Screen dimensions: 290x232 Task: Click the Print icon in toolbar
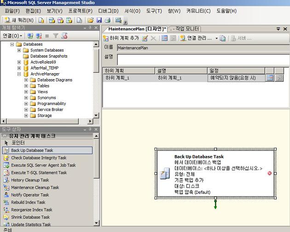click(108, 20)
